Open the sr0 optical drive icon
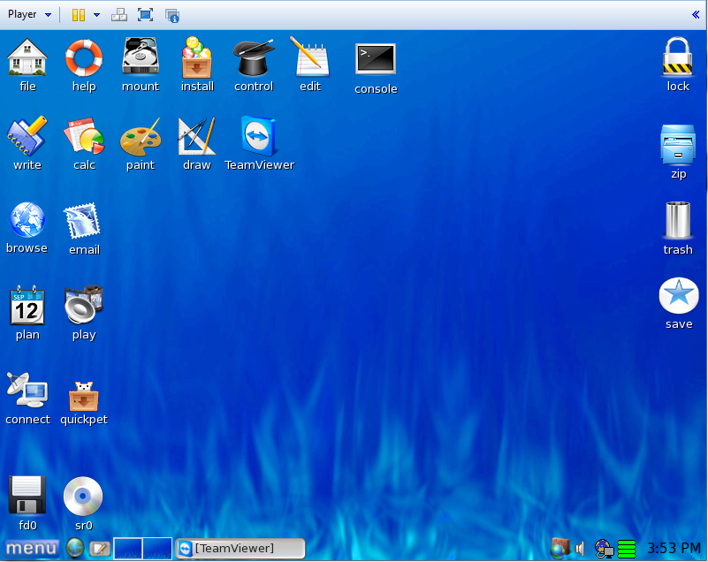708x562 pixels. click(x=83, y=497)
